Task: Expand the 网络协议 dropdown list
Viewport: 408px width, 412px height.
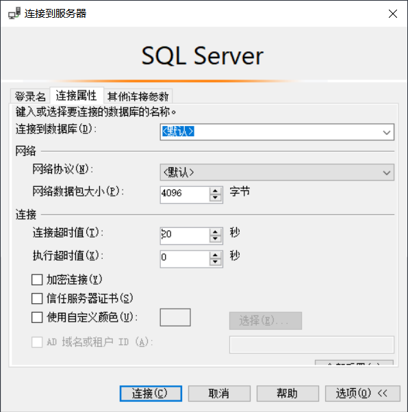Action: 277,172
